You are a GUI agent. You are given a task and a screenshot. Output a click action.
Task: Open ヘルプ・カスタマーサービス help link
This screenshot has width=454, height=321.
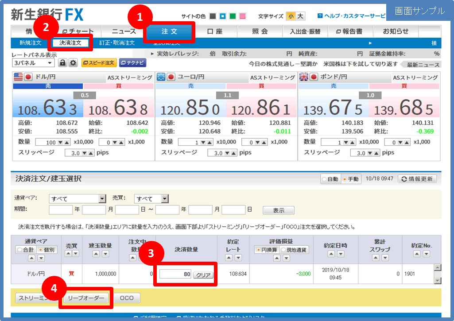pyautogui.click(x=351, y=16)
